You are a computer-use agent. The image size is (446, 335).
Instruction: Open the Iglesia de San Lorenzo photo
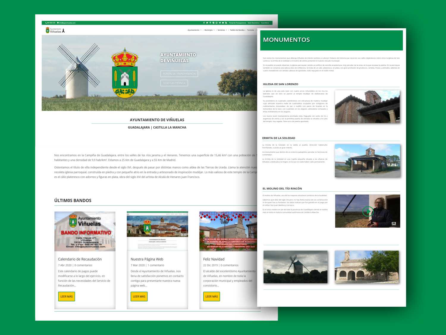click(367, 107)
